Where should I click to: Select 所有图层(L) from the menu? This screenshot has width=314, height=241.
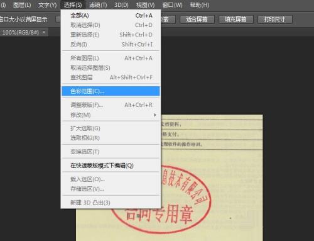(x=111, y=58)
